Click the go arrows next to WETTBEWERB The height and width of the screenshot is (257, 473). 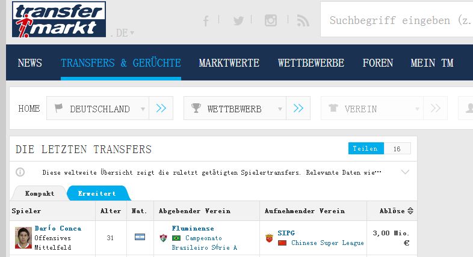pyautogui.click(x=298, y=108)
